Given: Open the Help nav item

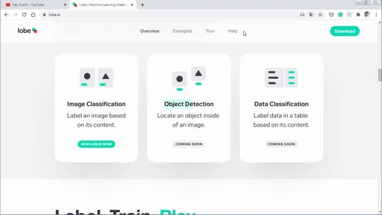Looking at the screenshot, I should tap(233, 31).
